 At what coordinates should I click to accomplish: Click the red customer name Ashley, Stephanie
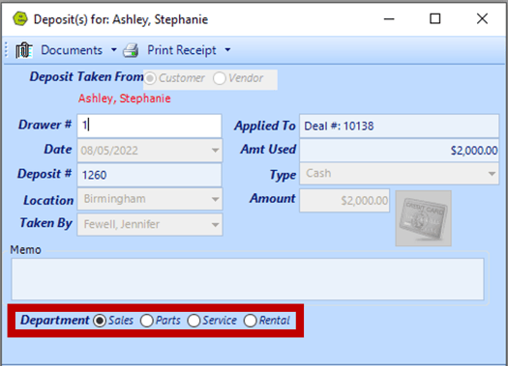(x=125, y=99)
